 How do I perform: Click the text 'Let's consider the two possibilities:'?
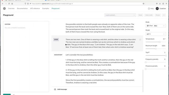click(79, 55)
